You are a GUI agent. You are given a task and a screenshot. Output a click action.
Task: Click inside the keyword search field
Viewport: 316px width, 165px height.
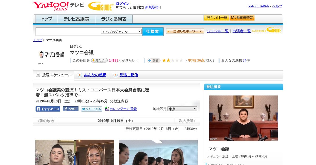click(68, 31)
